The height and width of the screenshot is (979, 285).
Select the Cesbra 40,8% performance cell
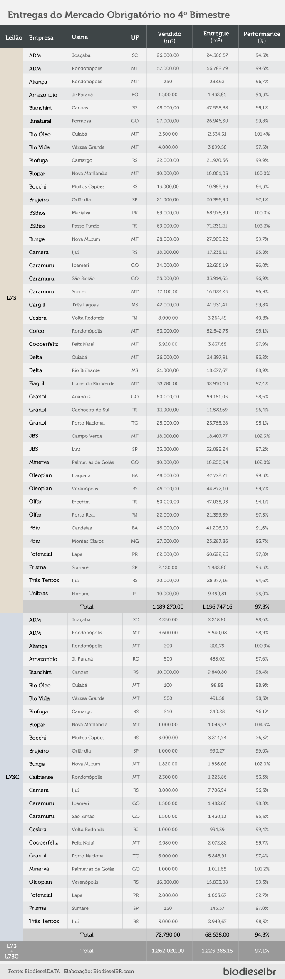262,318
